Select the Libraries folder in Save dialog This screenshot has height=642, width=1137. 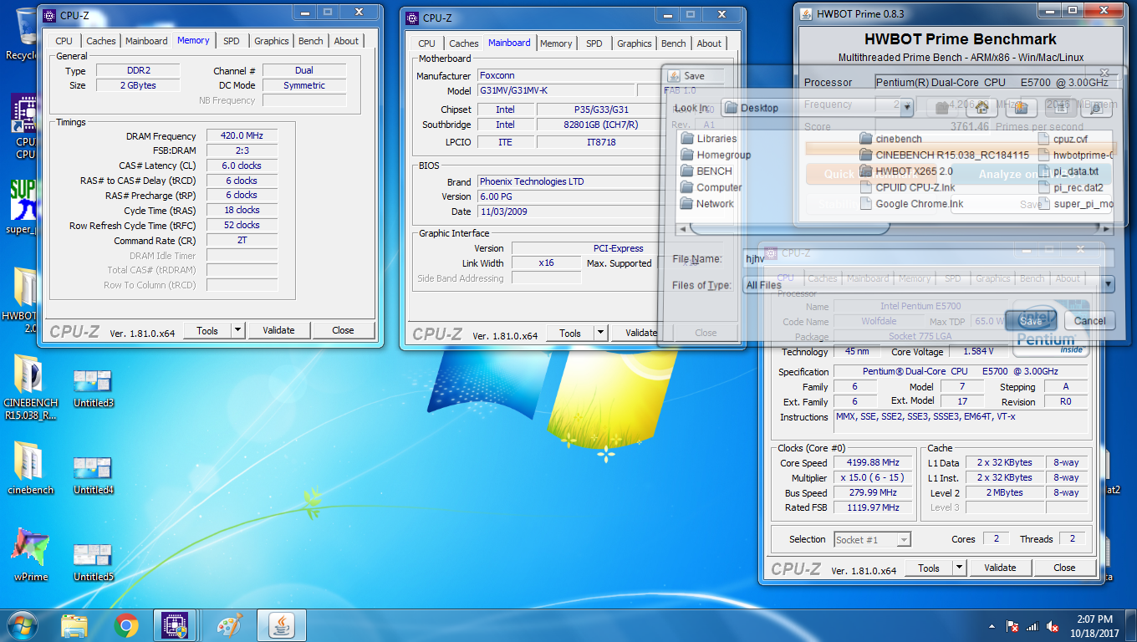[x=709, y=139]
